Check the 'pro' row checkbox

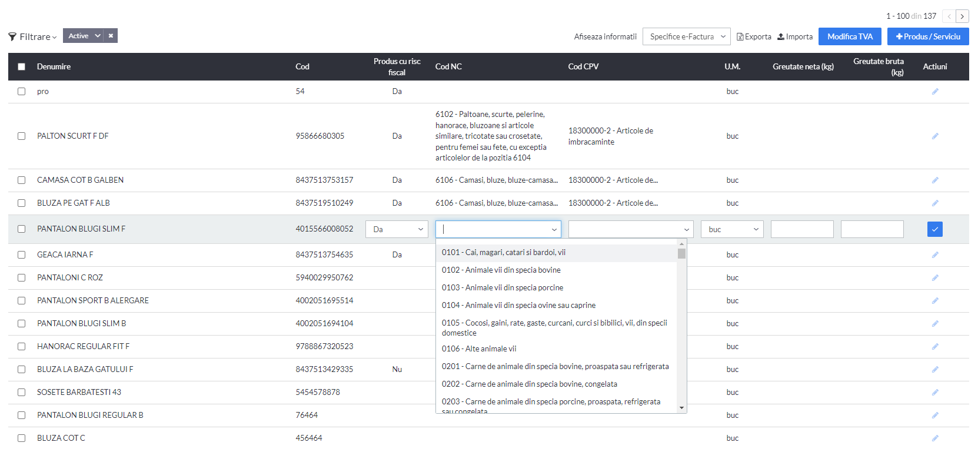click(22, 92)
